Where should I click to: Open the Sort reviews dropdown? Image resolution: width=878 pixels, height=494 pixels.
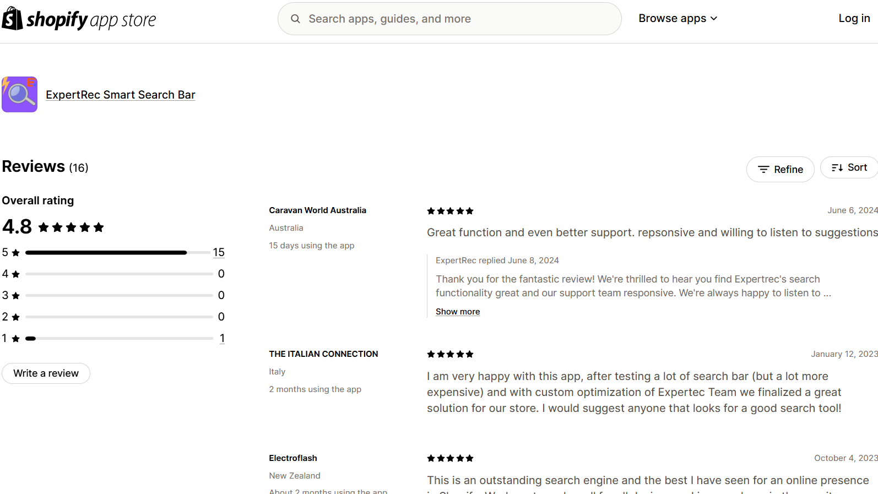[x=850, y=168]
